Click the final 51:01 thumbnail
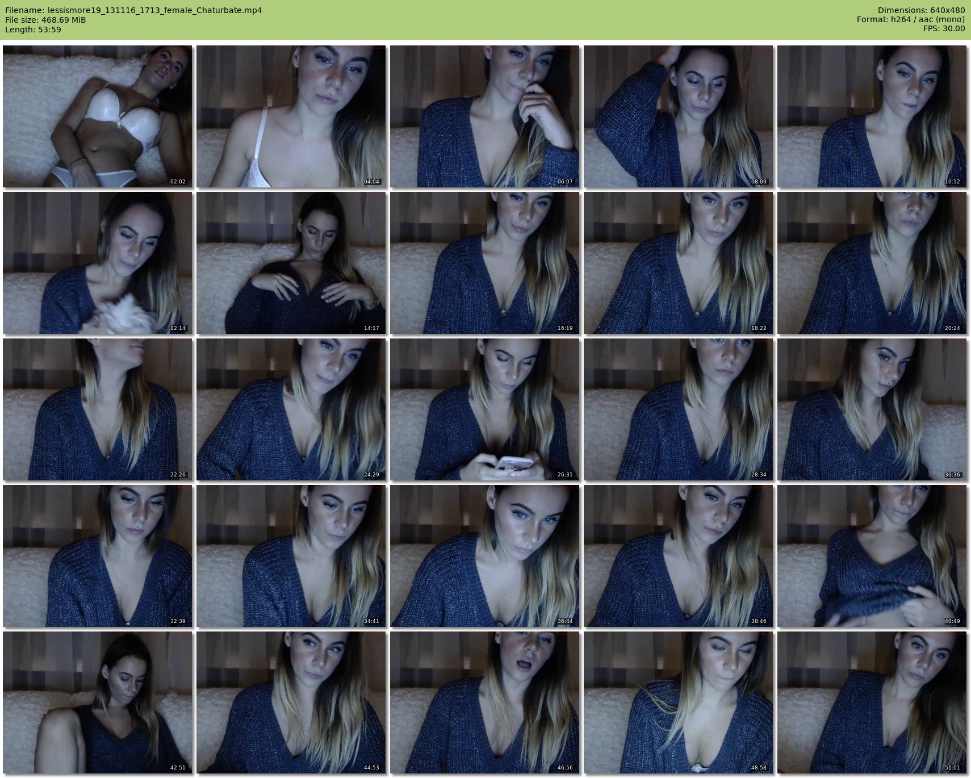The width and height of the screenshot is (971, 778). coord(872,702)
